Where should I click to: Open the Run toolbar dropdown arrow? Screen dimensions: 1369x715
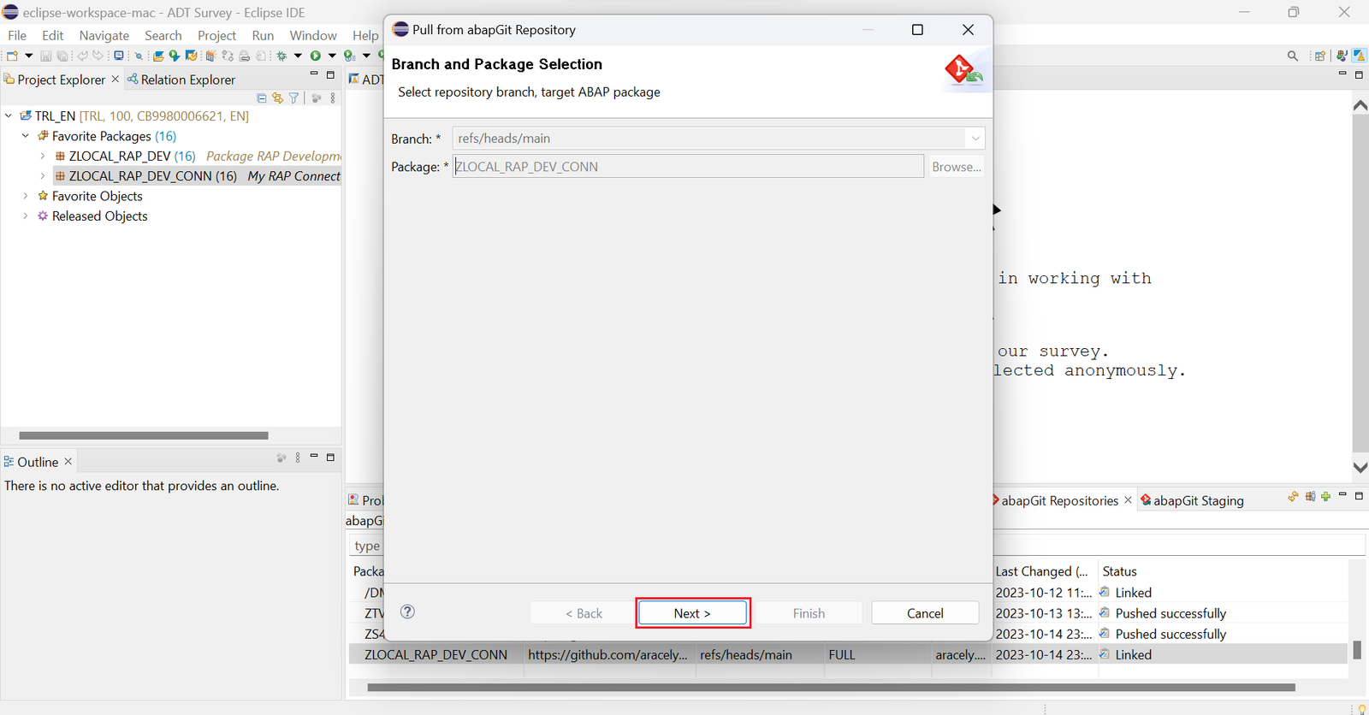pos(332,56)
